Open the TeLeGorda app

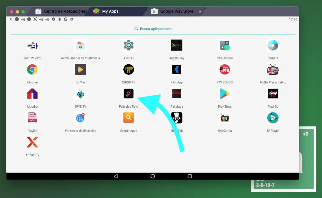(225, 118)
